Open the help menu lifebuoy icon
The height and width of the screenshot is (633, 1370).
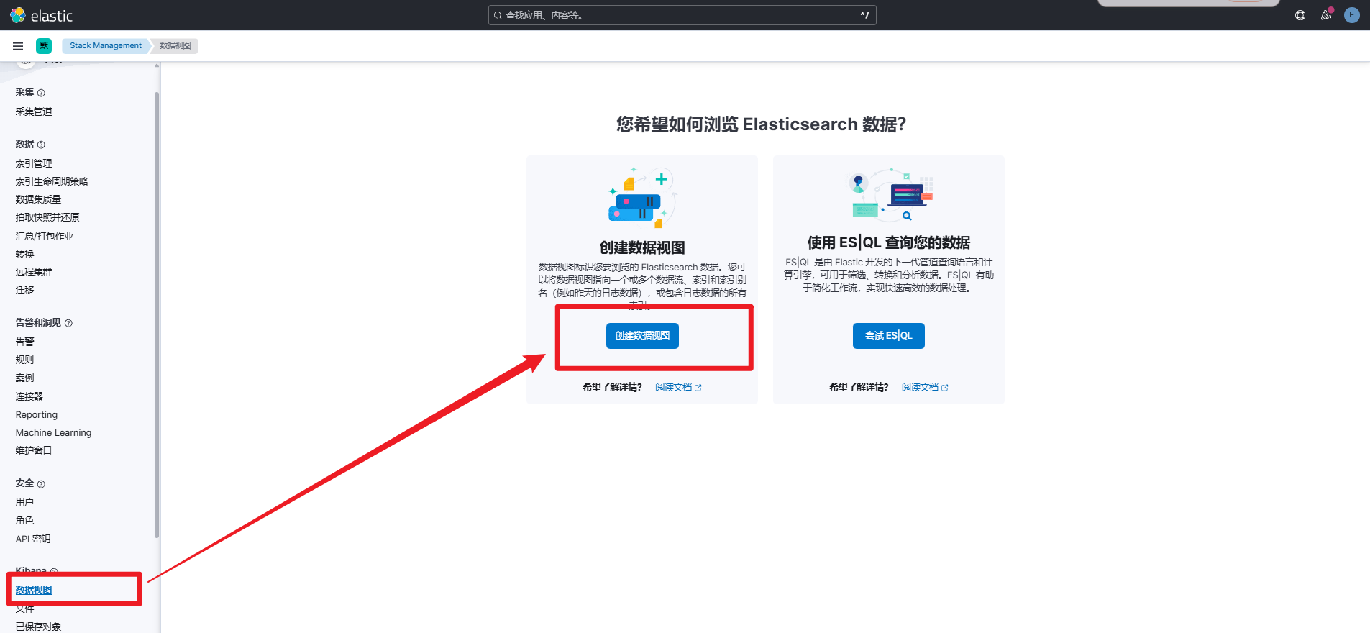[x=1300, y=15]
